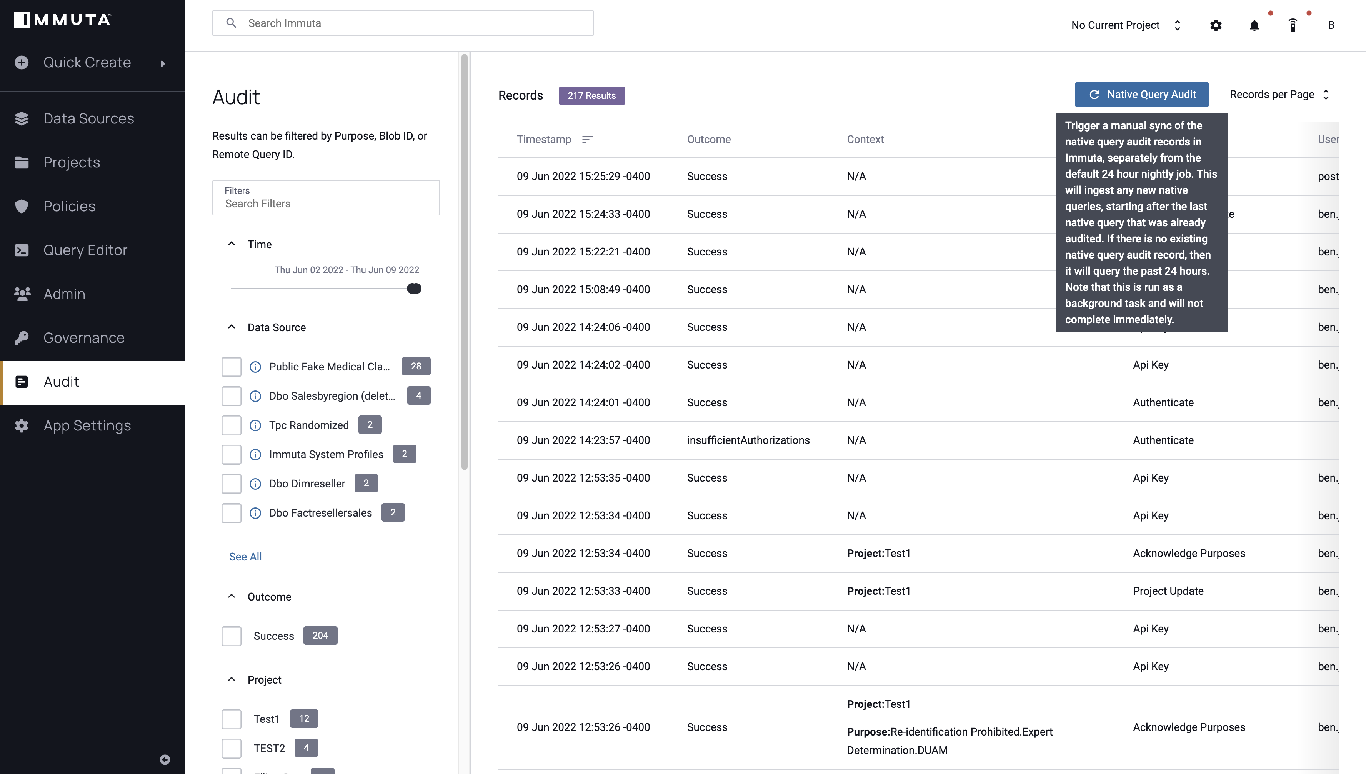Toggle the Success outcome checkbox

[232, 636]
